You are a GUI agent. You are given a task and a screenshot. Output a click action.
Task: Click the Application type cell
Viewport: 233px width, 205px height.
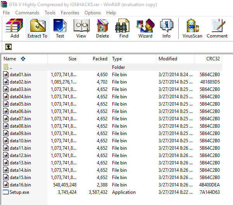click(124, 192)
